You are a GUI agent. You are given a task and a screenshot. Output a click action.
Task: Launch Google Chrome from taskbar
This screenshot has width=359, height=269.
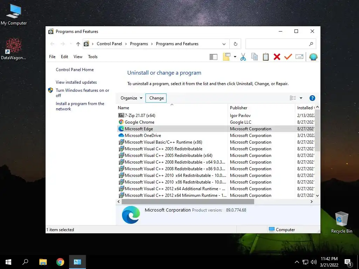point(60,262)
